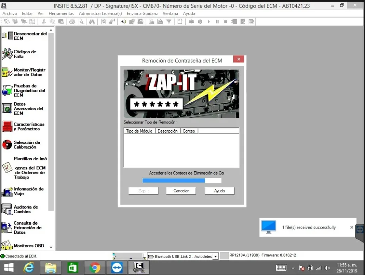
Task: Click the Ayuda button in the dialog
Action: point(219,191)
